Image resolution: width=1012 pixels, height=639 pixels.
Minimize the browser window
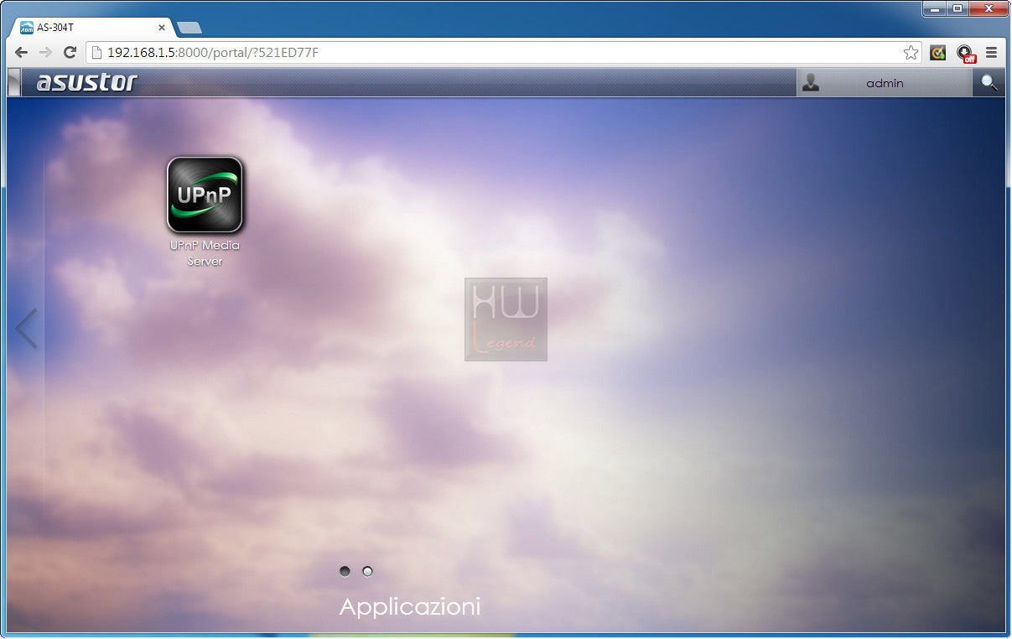click(935, 8)
